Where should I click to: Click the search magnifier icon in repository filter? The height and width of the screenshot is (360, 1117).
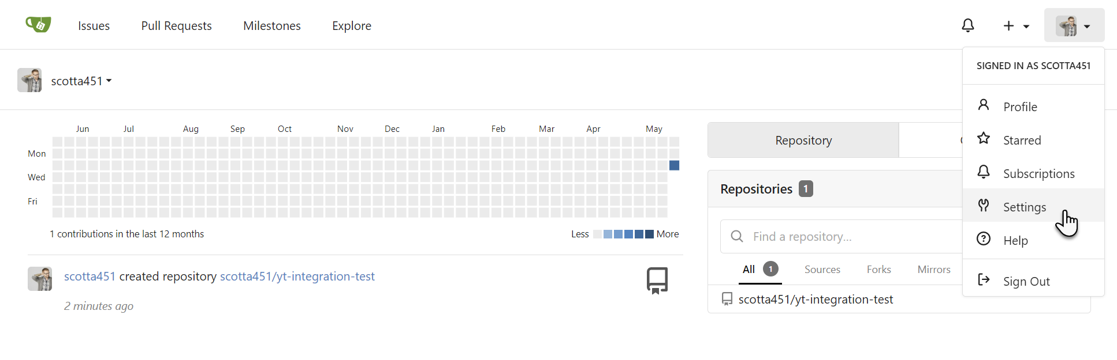[737, 237]
